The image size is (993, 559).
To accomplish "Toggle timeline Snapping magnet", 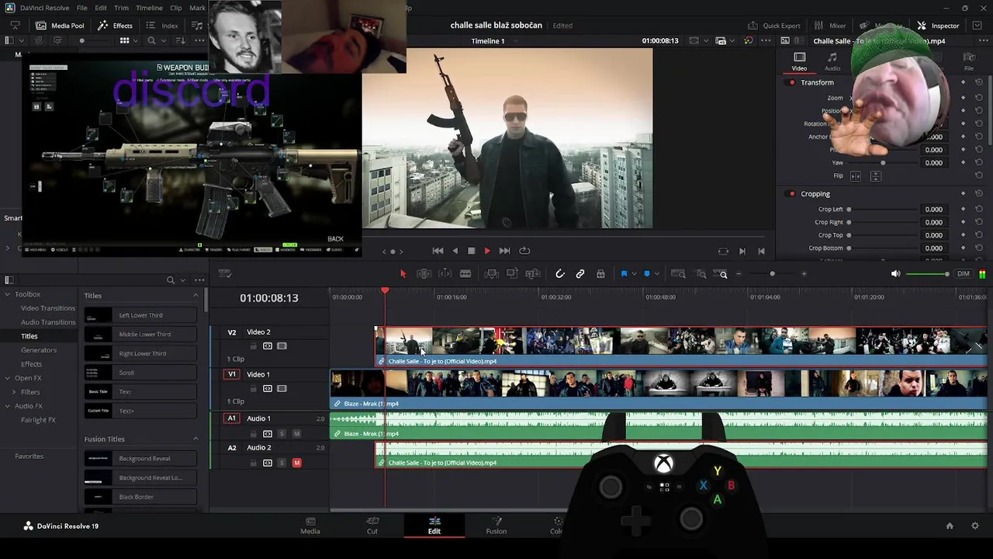I will pyautogui.click(x=560, y=274).
